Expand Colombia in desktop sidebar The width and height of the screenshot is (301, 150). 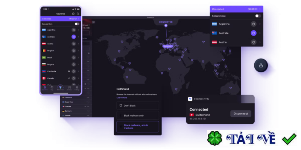tap(88, 97)
